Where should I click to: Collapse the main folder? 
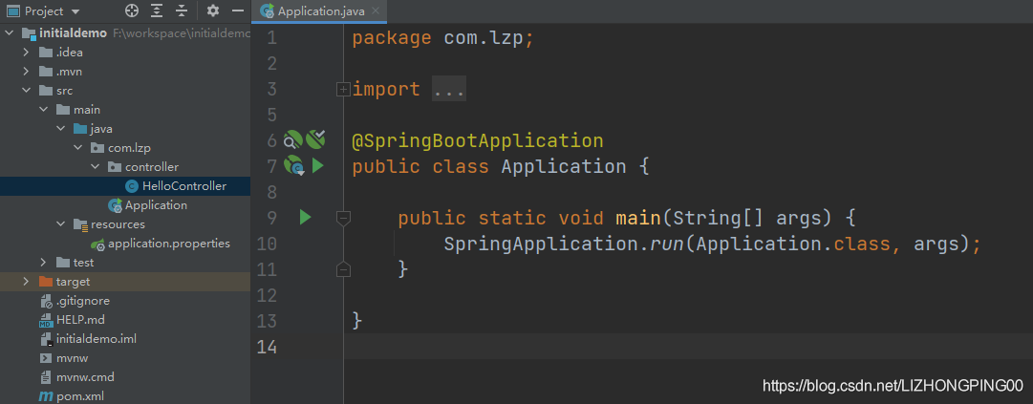(43, 109)
